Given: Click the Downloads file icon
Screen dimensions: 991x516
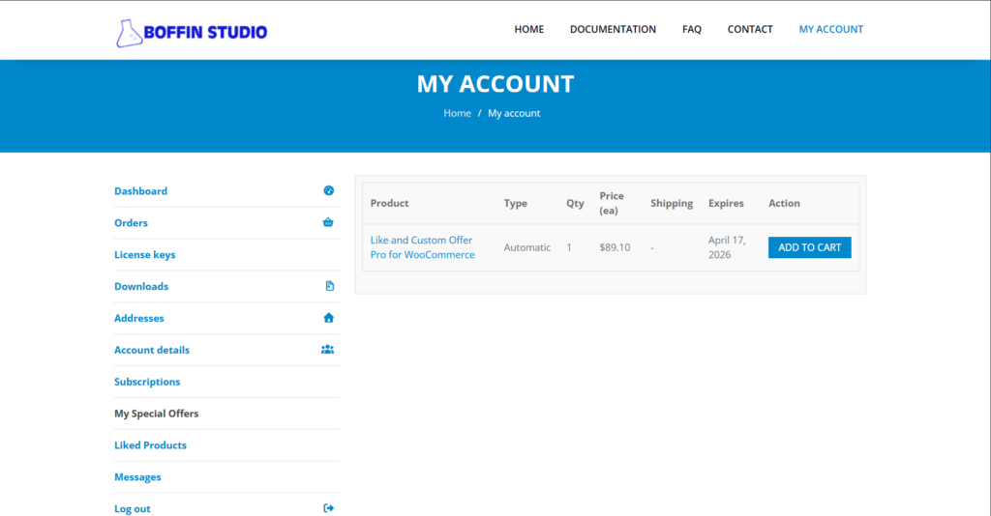Looking at the screenshot, I should tap(329, 286).
